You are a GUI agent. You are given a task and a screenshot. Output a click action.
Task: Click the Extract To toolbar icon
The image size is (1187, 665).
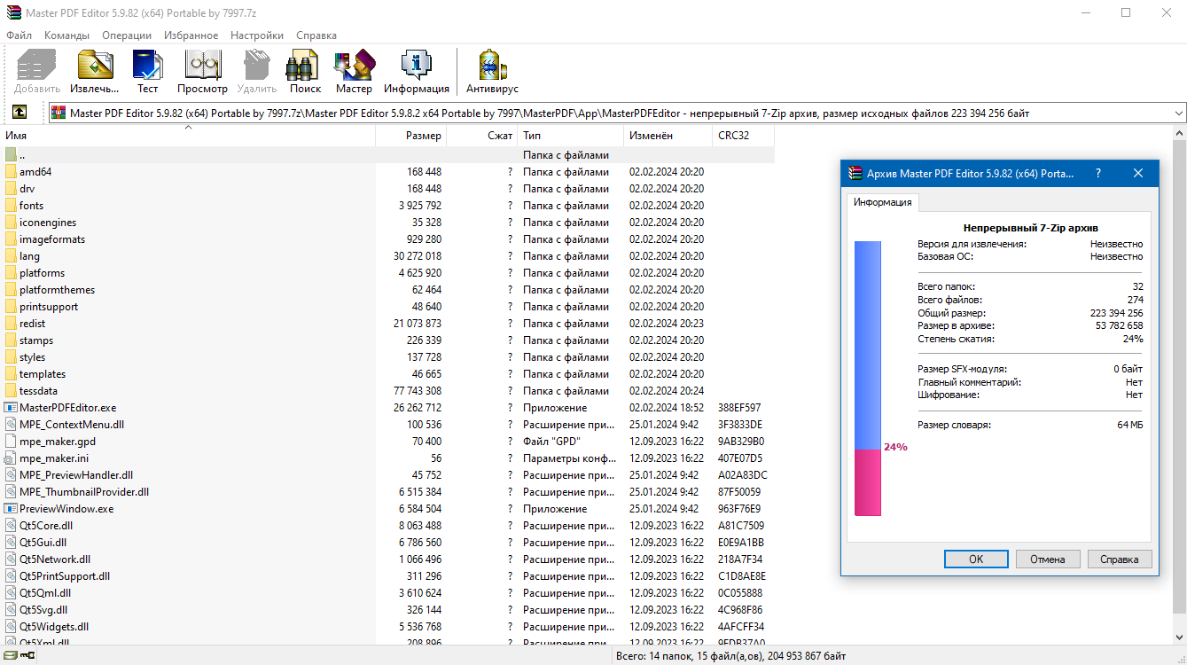pyautogui.click(x=95, y=71)
